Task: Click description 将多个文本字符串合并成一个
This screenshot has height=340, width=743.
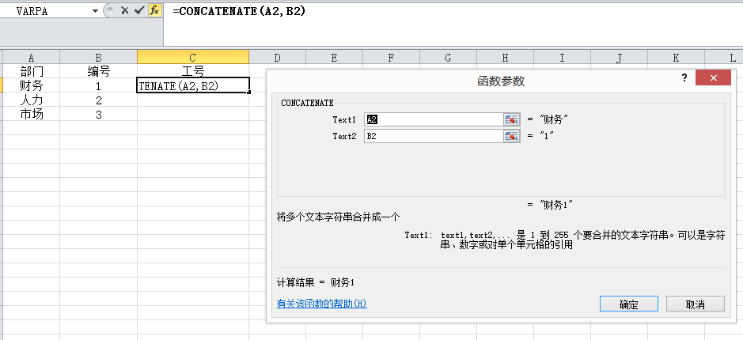Action: [339, 217]
